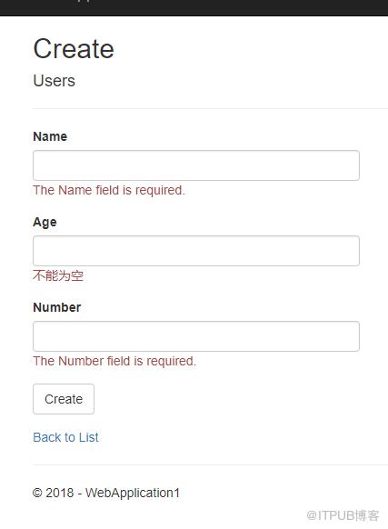This screenshot has width=388, height=529.
Task: Click the dark navigation bar at top
Action: point(194,8)
